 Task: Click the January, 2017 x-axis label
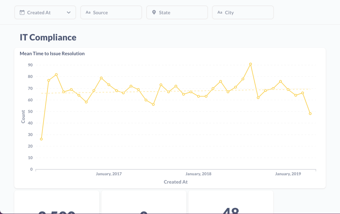[109, 174]
